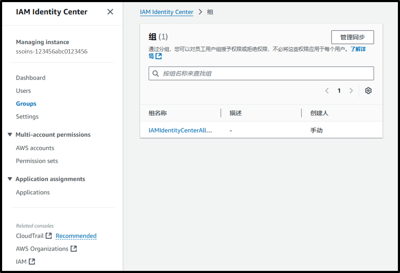The width and height of the screenshot is (400, 273).
Task: Open Permission sets page
Action: tap(37, 161)
